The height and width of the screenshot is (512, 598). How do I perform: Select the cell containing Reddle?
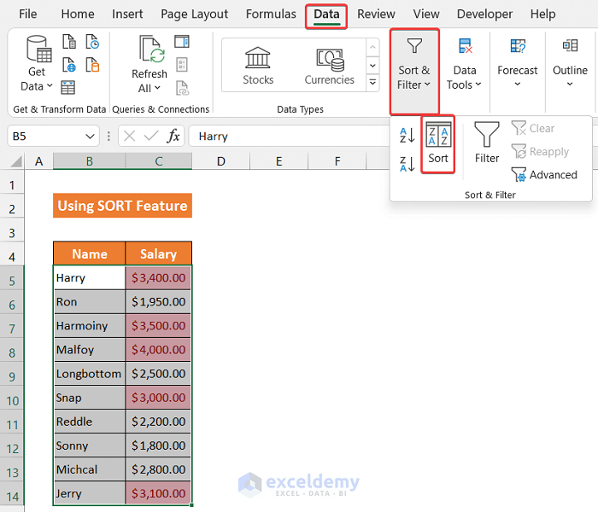point(89,422)
